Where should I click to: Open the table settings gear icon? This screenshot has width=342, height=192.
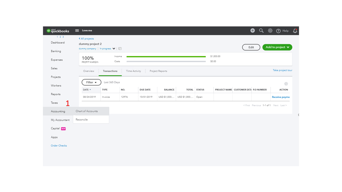286,84
